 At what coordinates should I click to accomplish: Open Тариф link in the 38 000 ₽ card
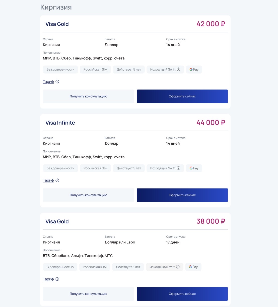48,279
